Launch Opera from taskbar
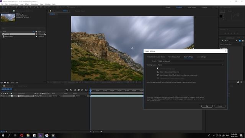 22,135
